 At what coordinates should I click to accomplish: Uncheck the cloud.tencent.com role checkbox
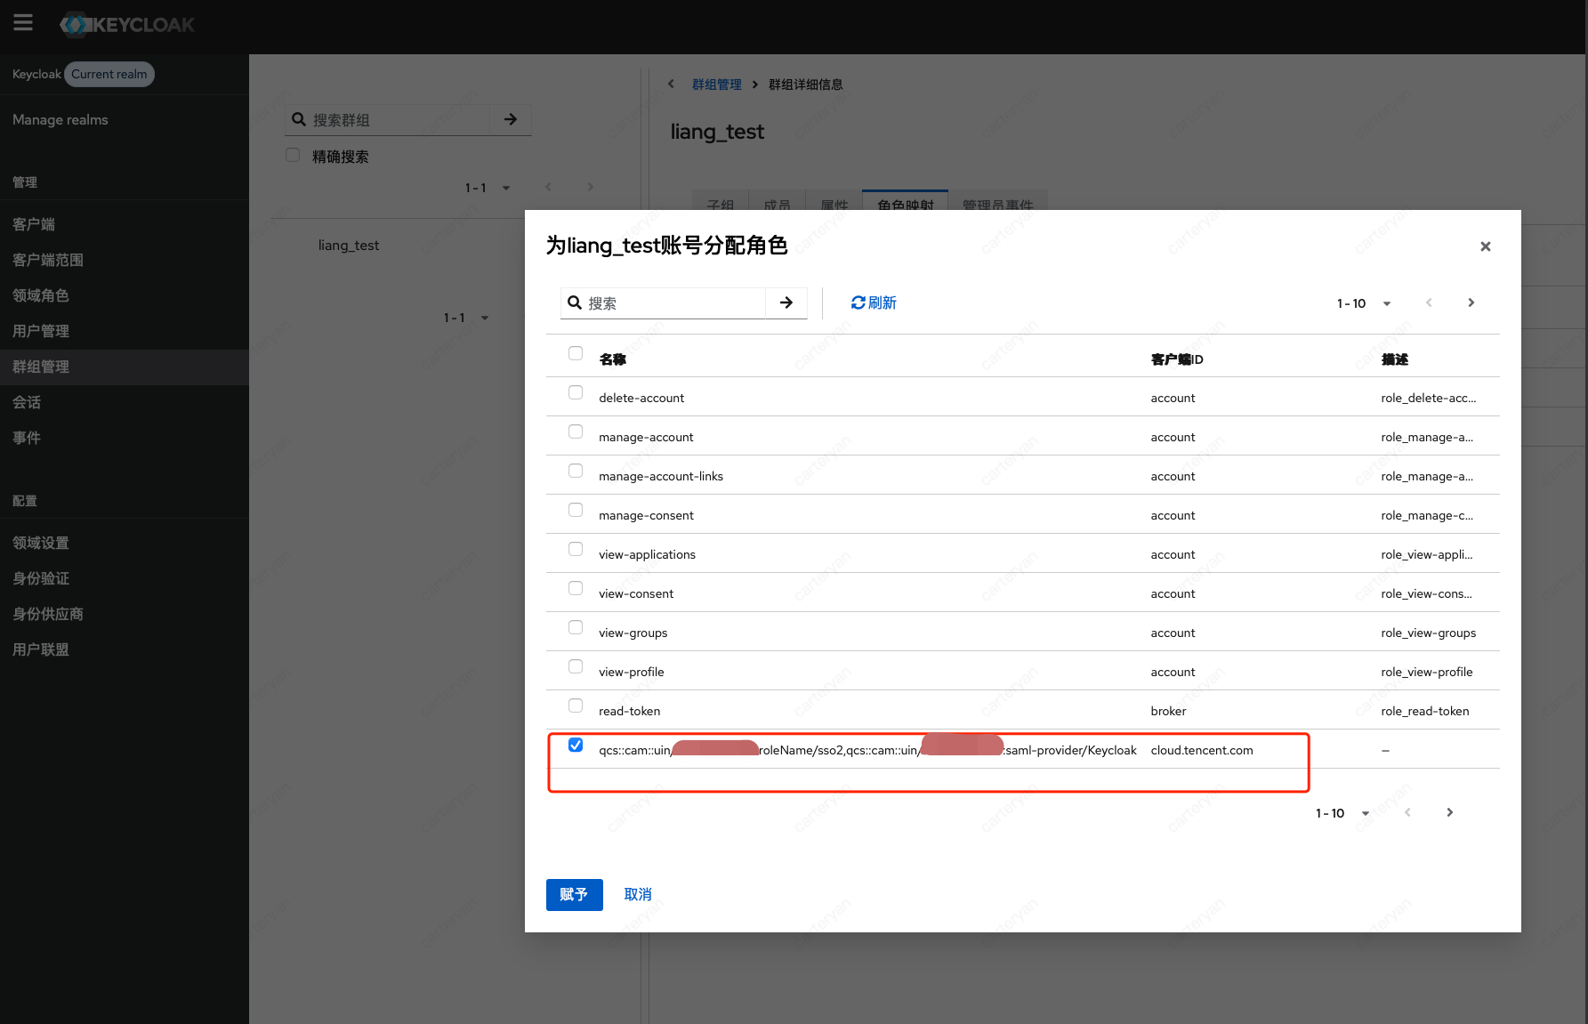point(576,746)
